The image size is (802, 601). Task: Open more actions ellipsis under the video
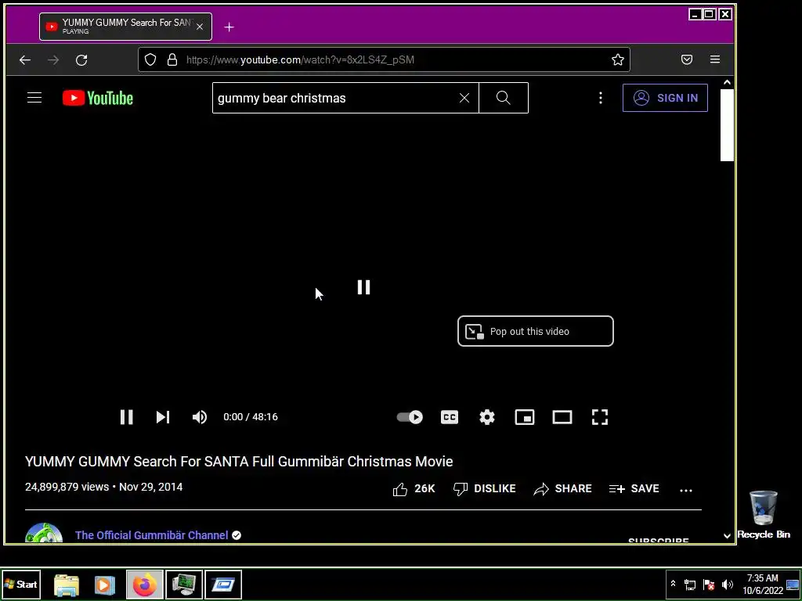tap(686, 490)
